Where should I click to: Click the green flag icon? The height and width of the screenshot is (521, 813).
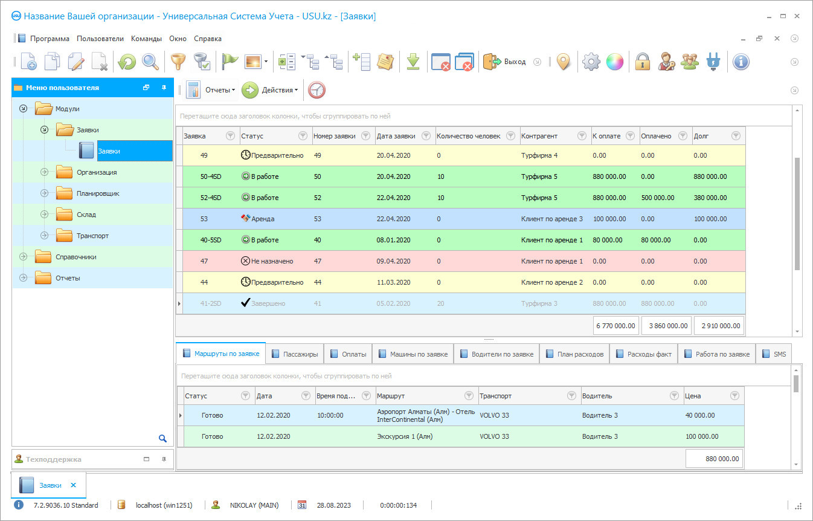click(x=230, y=62)
